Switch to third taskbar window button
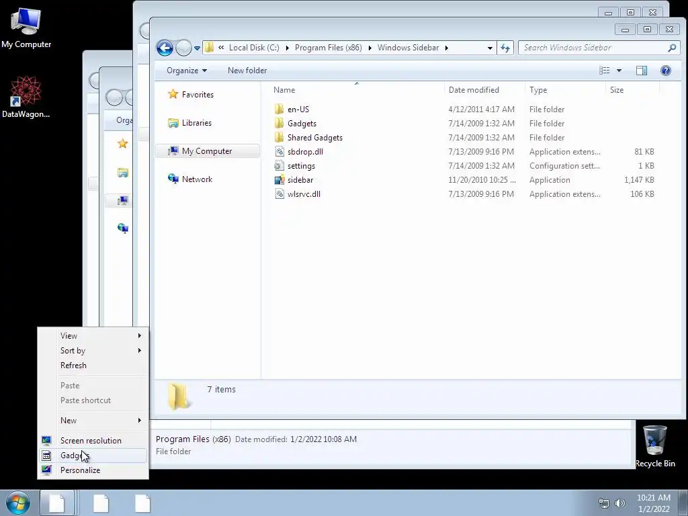 (x=142, y=503)
